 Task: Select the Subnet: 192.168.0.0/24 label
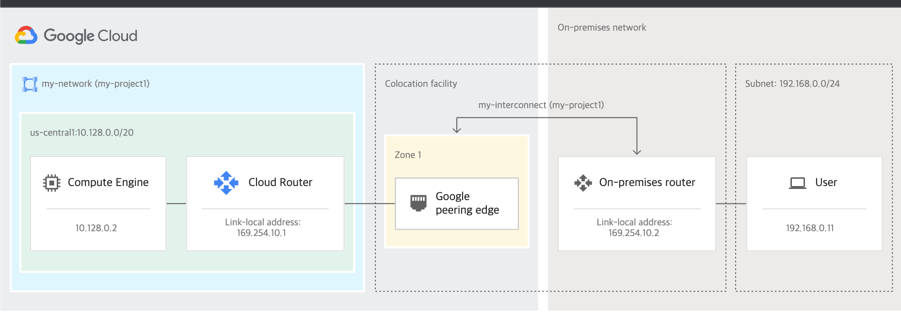[792, 84]
